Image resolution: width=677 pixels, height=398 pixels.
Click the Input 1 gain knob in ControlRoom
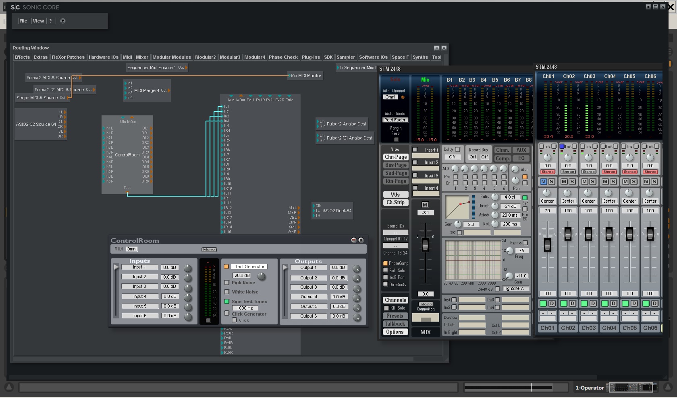click(x=188, y=268)
